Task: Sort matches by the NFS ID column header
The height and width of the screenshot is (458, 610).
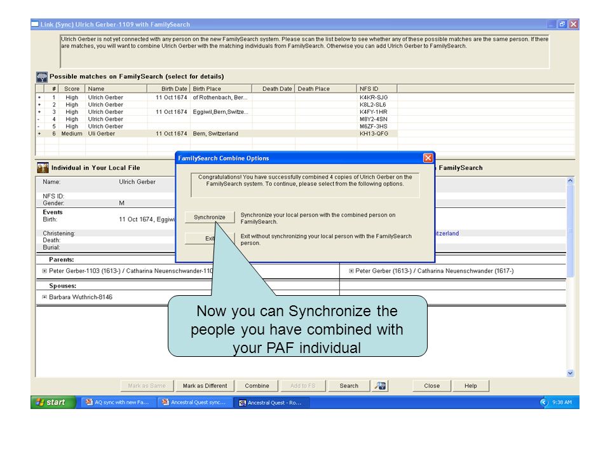Action: pyautogui.click(x=377, y=89)
